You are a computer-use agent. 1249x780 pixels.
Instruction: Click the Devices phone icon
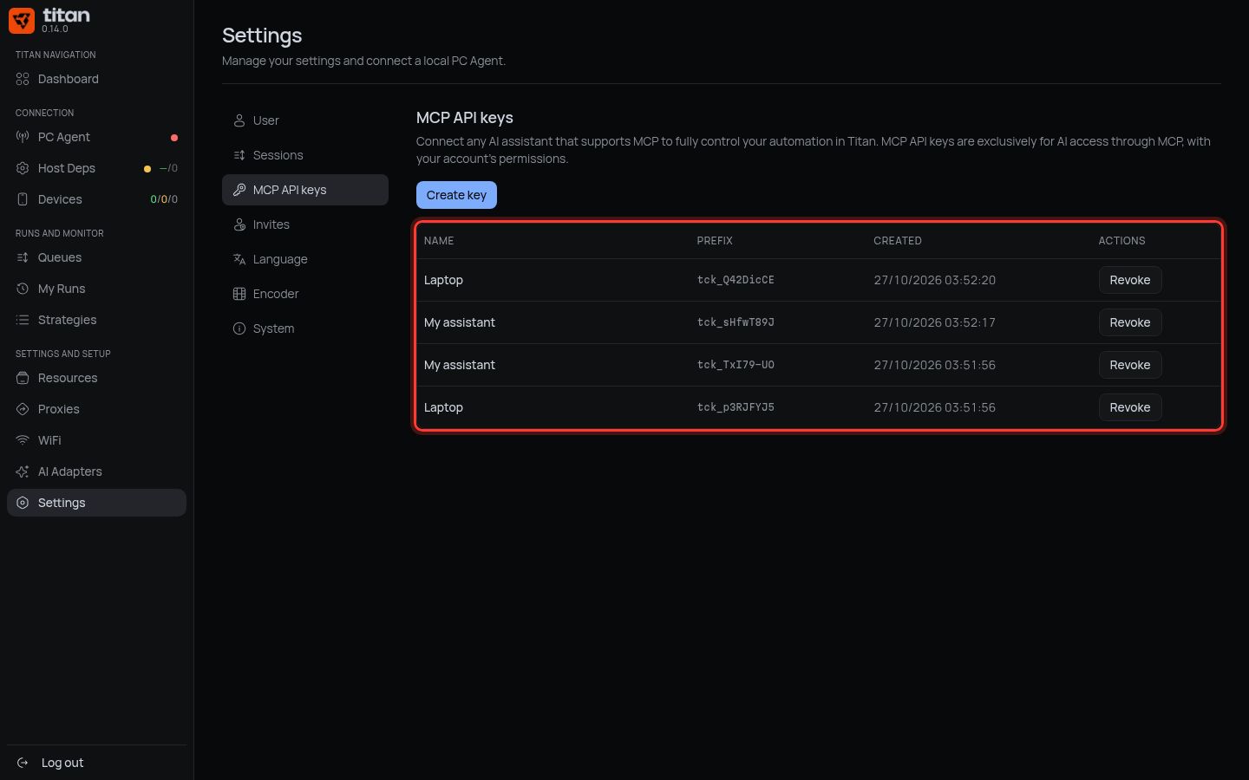pos(23,199)
